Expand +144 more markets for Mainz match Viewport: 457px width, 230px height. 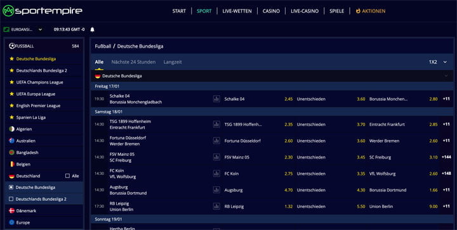click(x=446, y=157)
